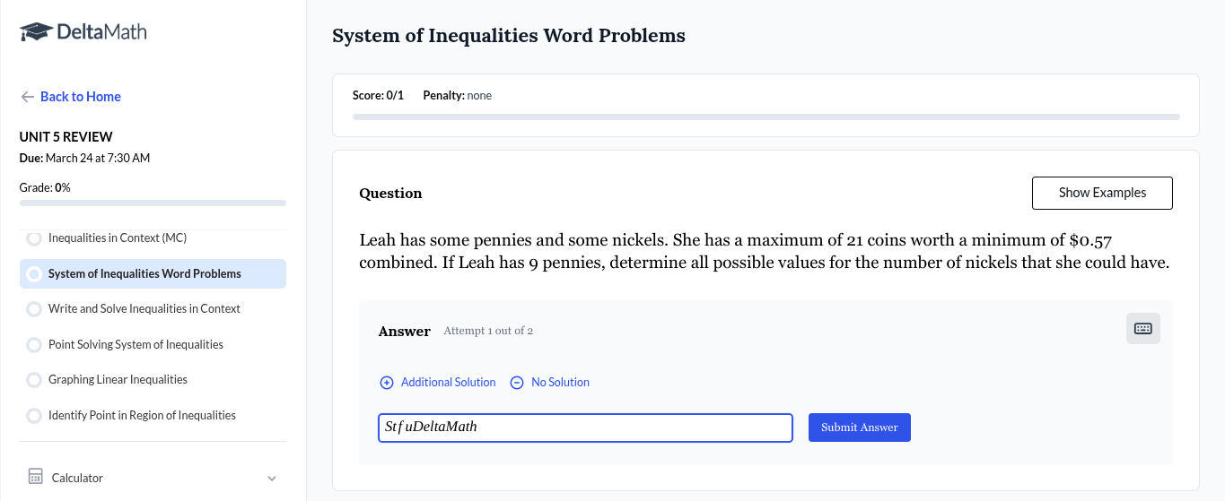Choose the No Solution option
Image resolution: width=1225 pixels, height=501 pixels.
coord(560,383)
